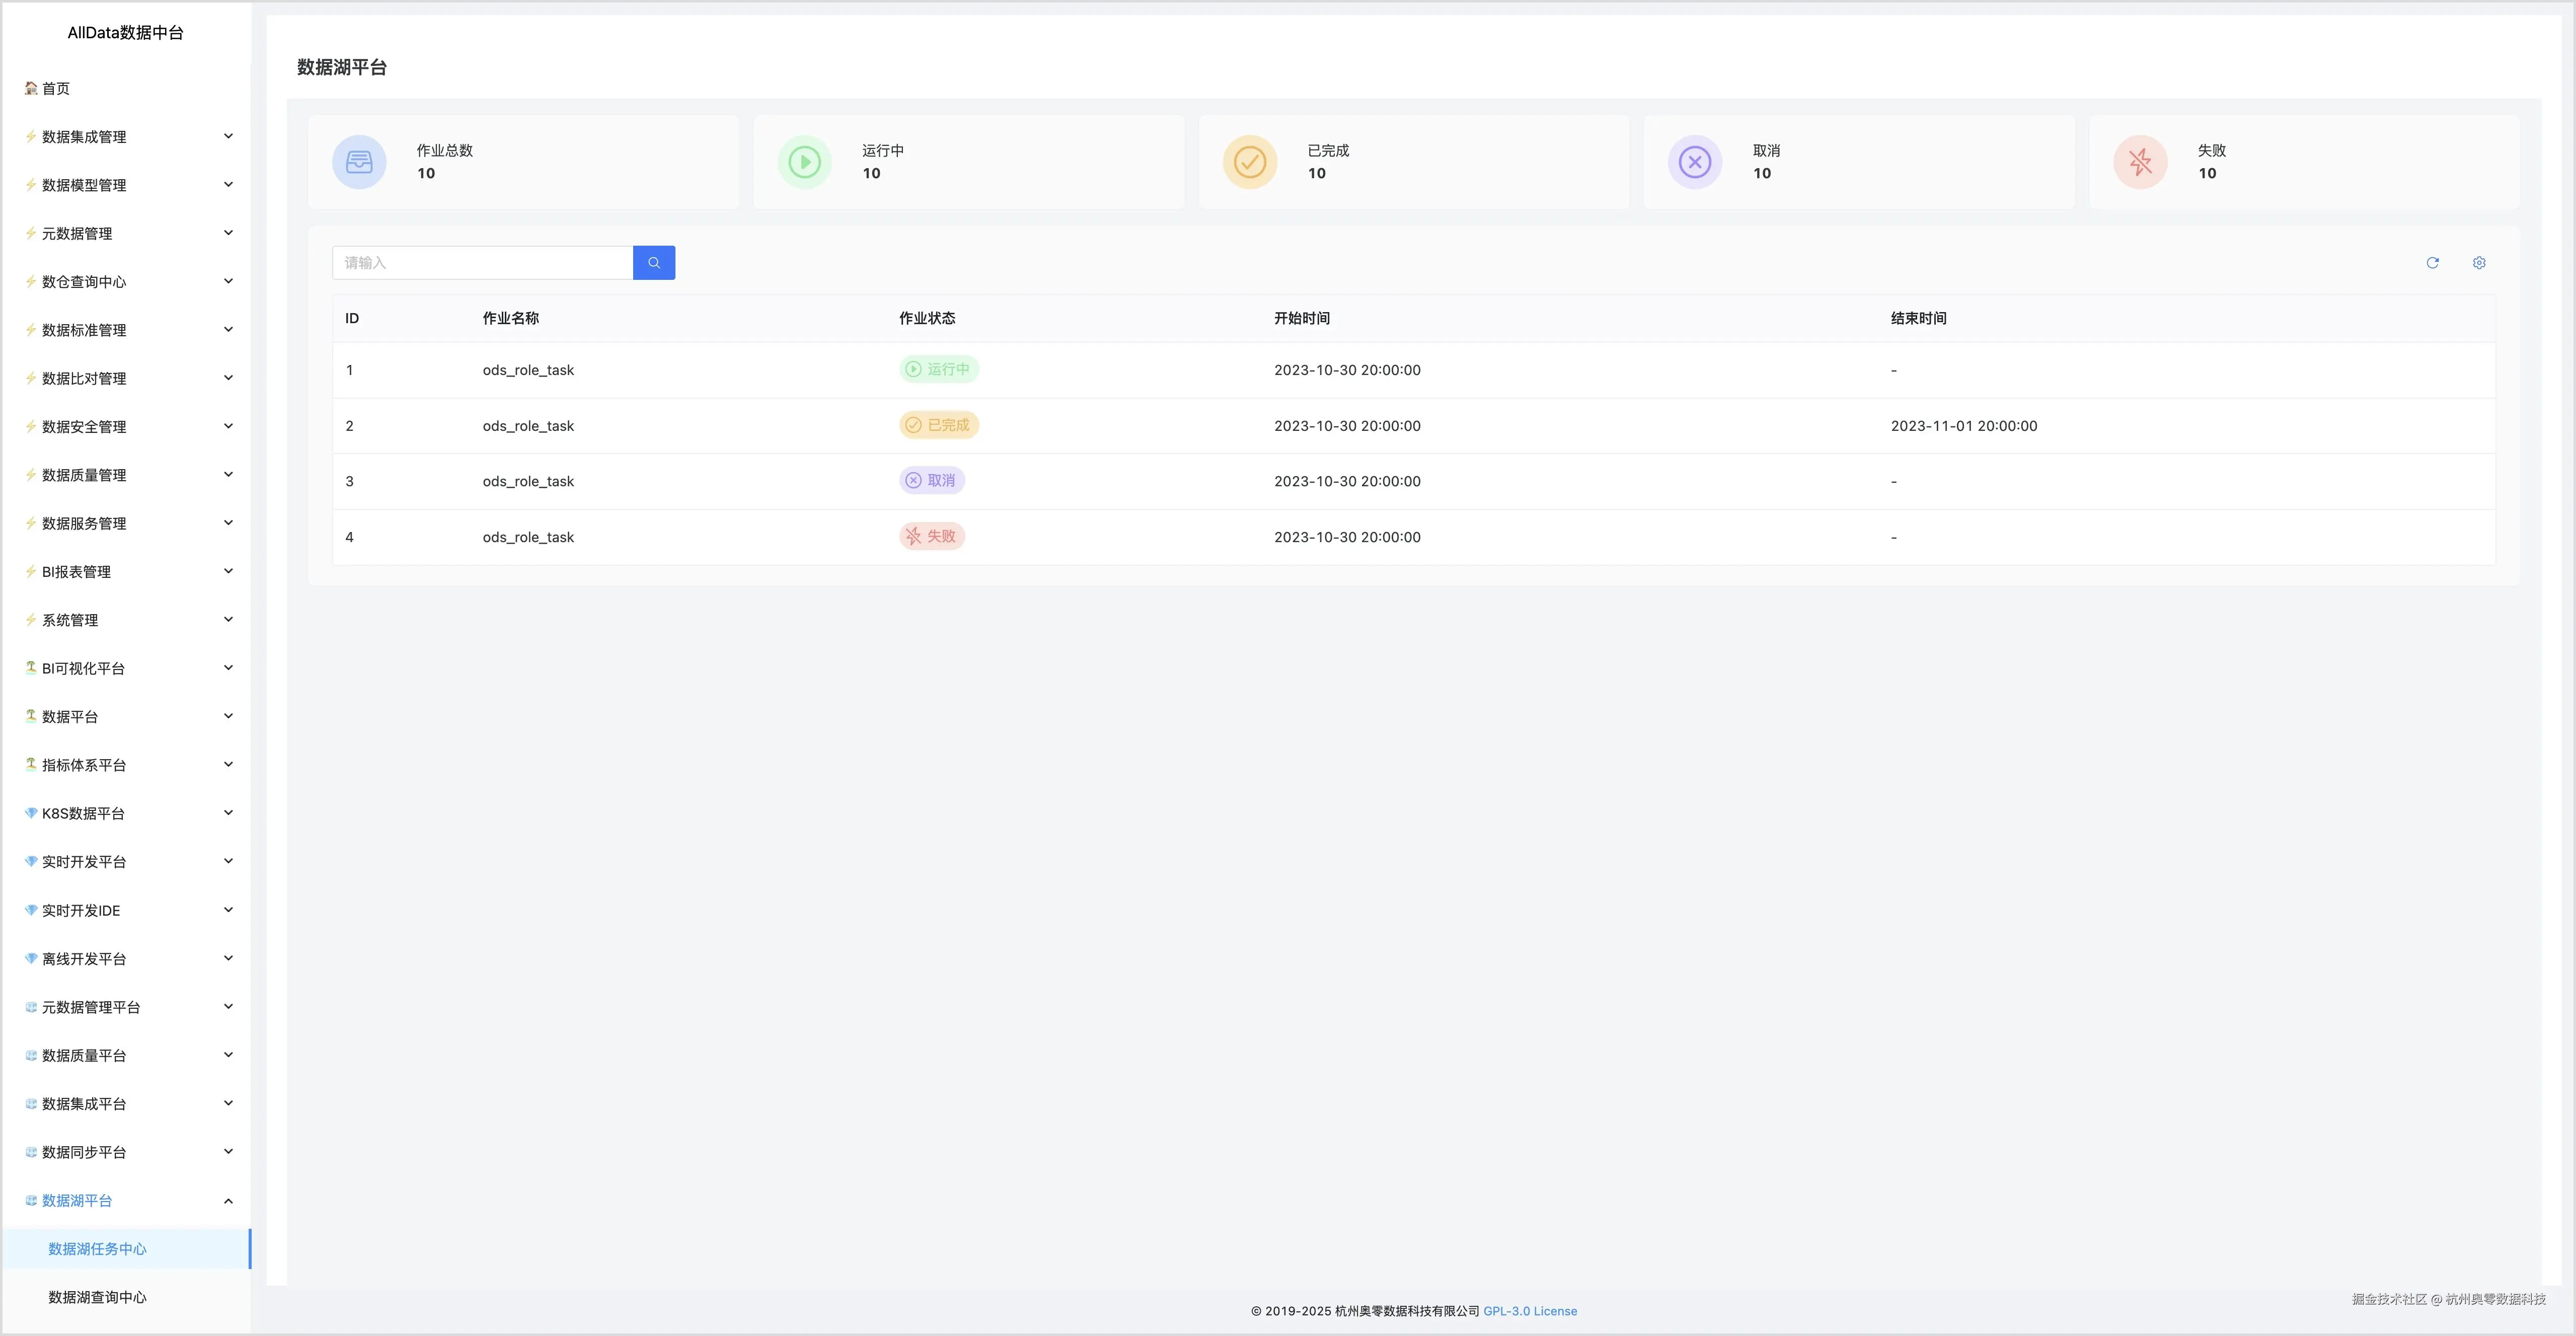Click the green 运行中 play icon

coord(804,162)
